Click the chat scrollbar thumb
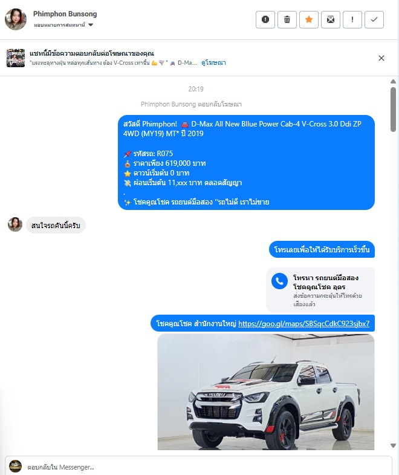The image size is (399, 475). (x=393, y=110)
